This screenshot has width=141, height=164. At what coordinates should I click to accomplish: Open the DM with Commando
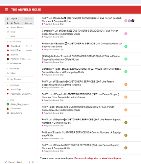point(16,108)
